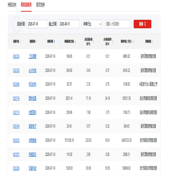Click the A股发行法人配售上市 type cell

pyautogui.click(x=148, y=84)
